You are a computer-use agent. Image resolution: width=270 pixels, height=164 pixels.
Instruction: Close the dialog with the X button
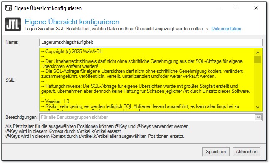(x=256, y=8)
